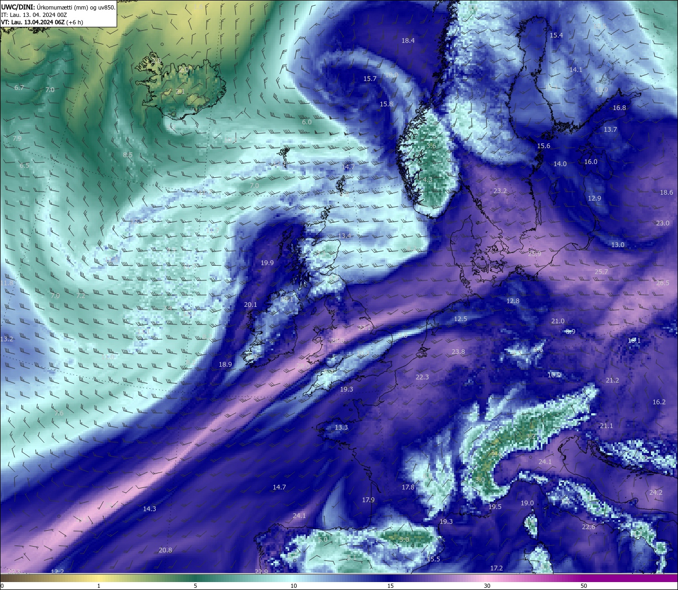The image size is (678, 590).
Task: Click the 19.5 value on the map
Action: [x=495, y=507]
